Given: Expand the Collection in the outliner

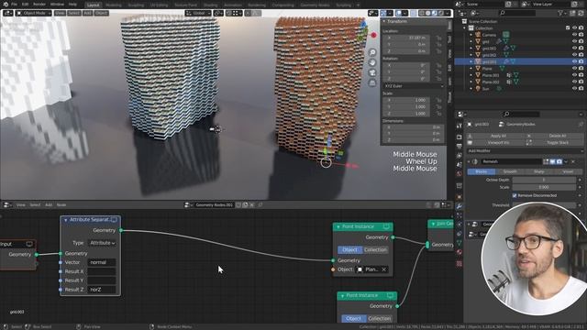Looking at the screenshot, I should pos(465,28).
